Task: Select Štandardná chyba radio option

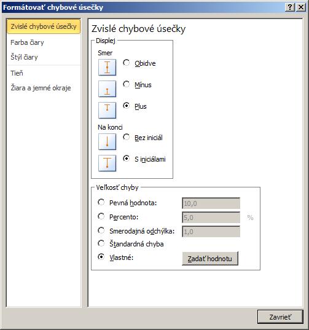Action: pos(101,243)
